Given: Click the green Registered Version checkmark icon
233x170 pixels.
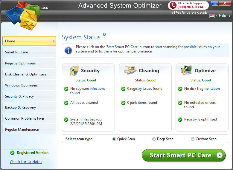Looking at the screenshot, I should 12,153.
